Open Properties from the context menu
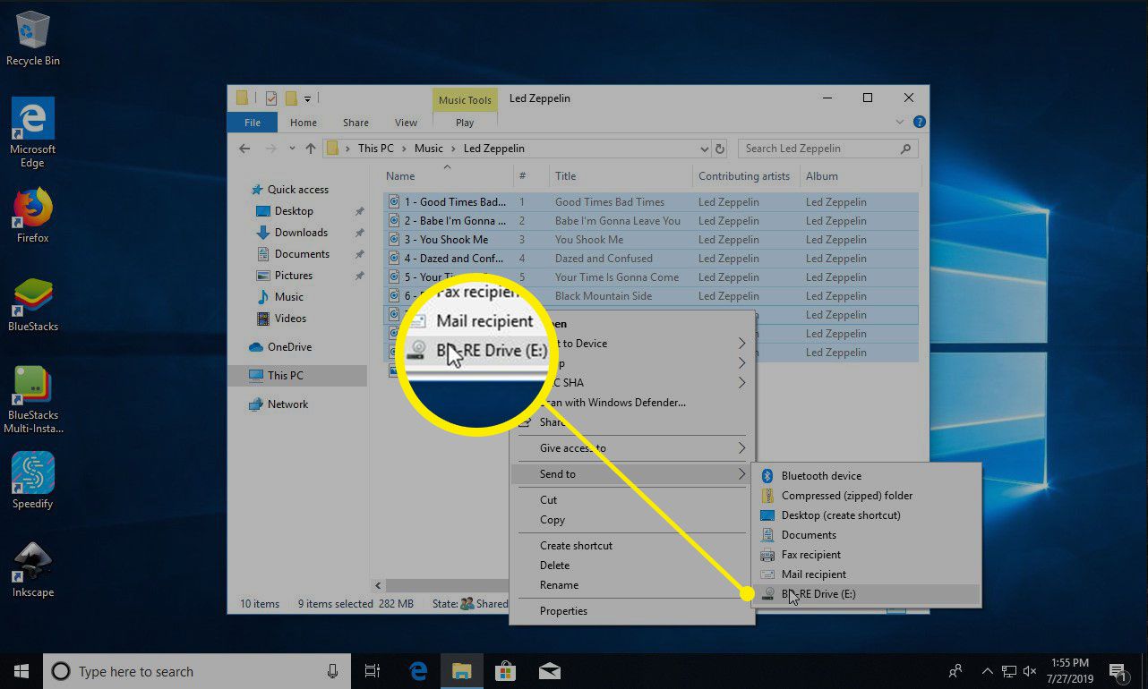 tap(631, 611)
